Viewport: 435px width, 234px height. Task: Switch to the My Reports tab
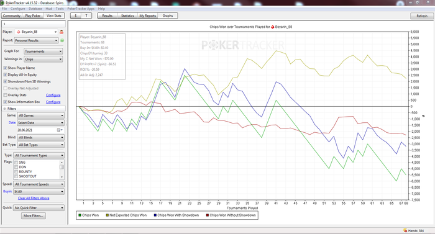coord(148,16)
